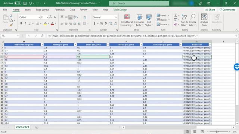
Task: Open Turnovers per game filter dropdown
Action: tap(181, 45)
